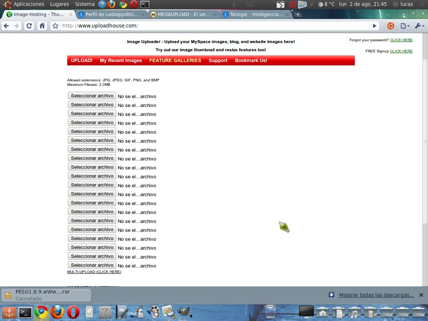
Task: Open Chrome from the bottom dock
Action: pos(41,312)
